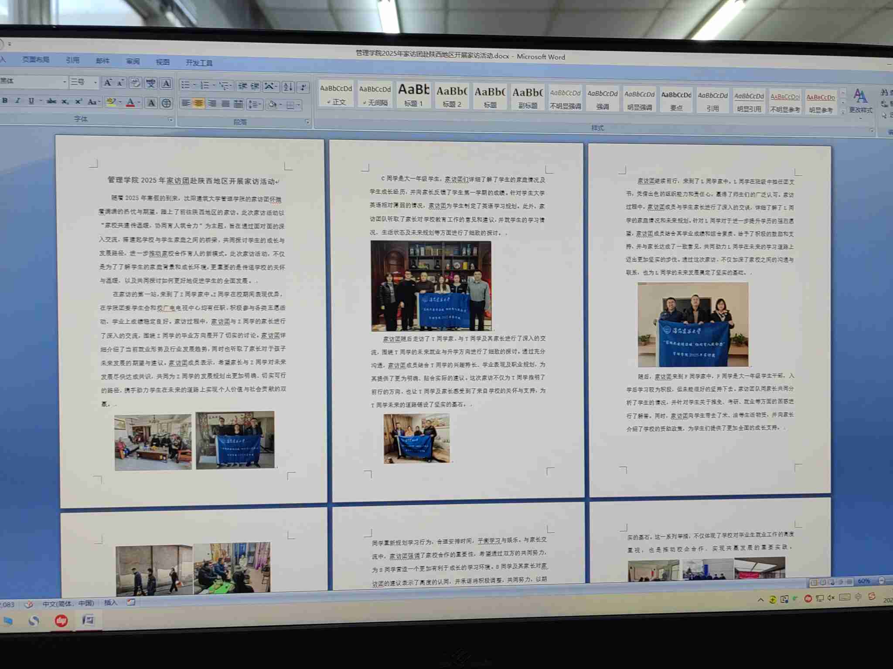Click the strikethrough icon
This screenshot has height=669, width=893.
click(x=51, y=101)
